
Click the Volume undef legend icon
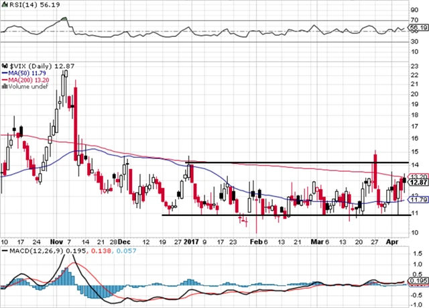3,87
